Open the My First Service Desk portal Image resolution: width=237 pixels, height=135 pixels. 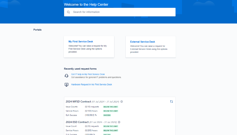tap(81, 42)
